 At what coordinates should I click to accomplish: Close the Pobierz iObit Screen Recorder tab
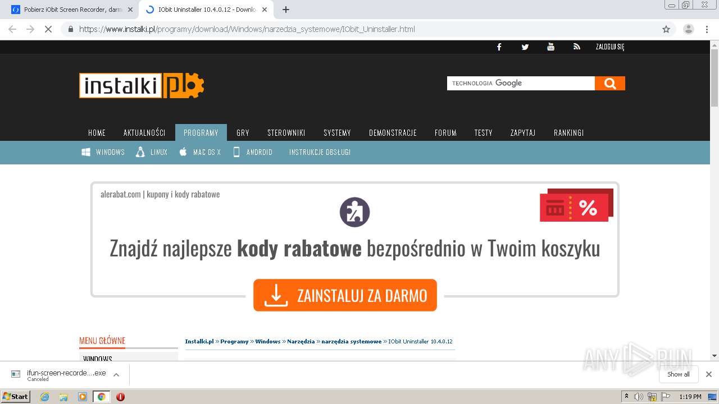coord(130,10)
